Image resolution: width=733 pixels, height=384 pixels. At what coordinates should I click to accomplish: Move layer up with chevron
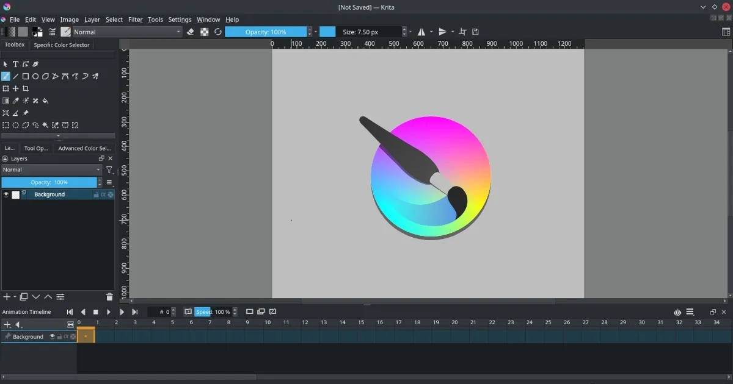(48, 297)
